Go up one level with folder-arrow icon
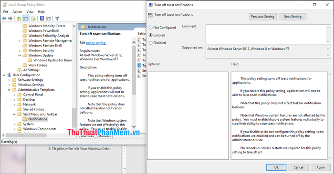334x174 pixels. (x=19, y=19)
